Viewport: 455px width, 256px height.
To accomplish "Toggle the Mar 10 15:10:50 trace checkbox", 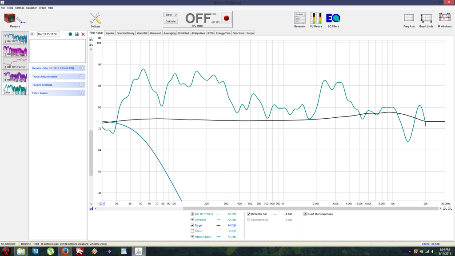I will [x=192, y=214].
